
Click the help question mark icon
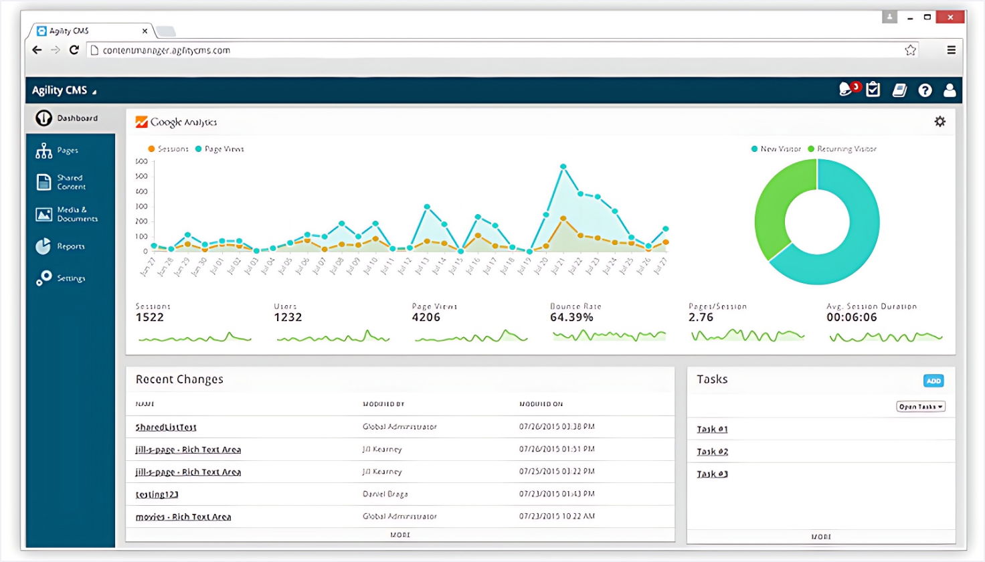coord(925,90)
